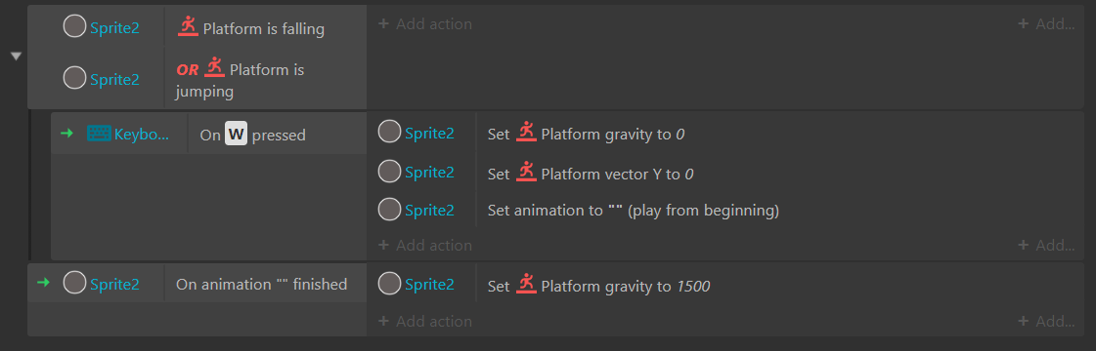Click Sprite2 circle in 'Set animation' action
Viewport: 1096px width, 351px height.
click(389, 209)
